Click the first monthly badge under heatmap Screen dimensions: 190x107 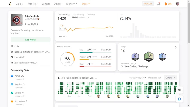coord(98,96)
